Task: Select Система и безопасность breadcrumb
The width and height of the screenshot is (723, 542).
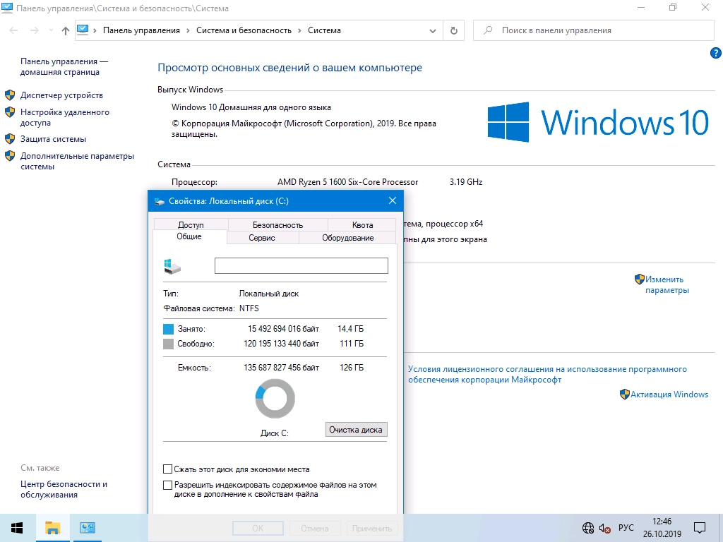Action: pos(244,30)
